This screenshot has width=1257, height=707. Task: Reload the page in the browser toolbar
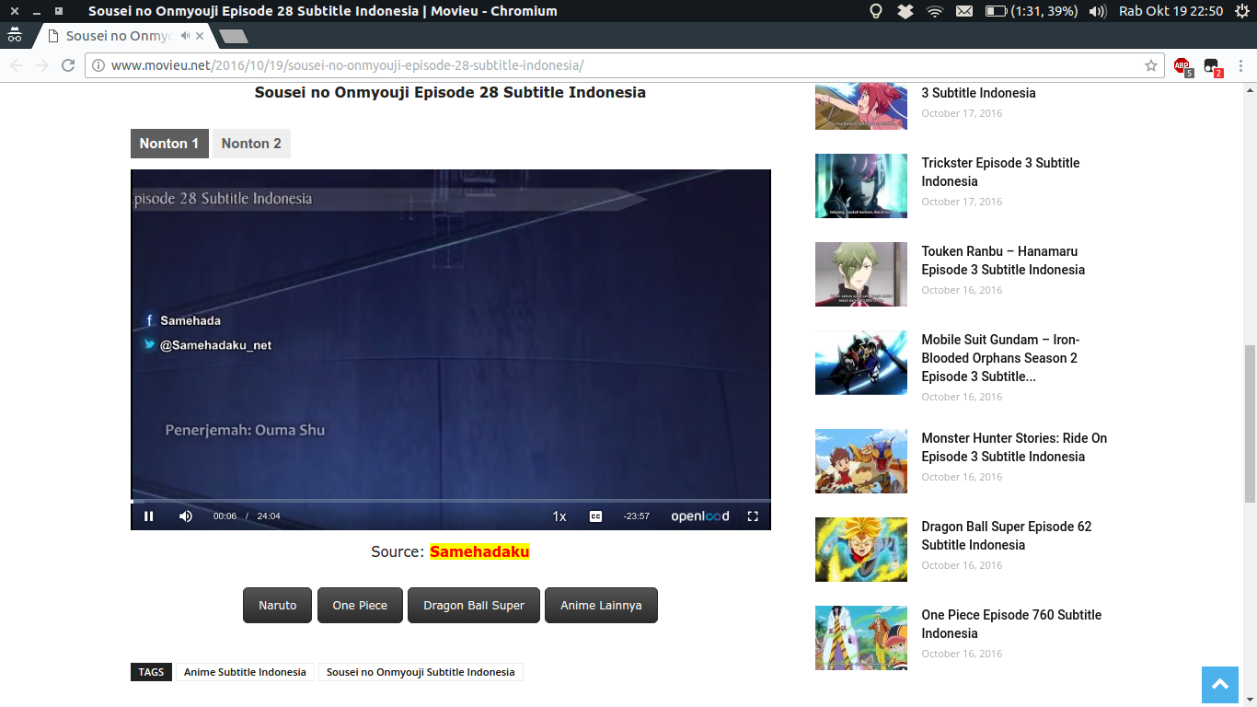pos(67,65)
